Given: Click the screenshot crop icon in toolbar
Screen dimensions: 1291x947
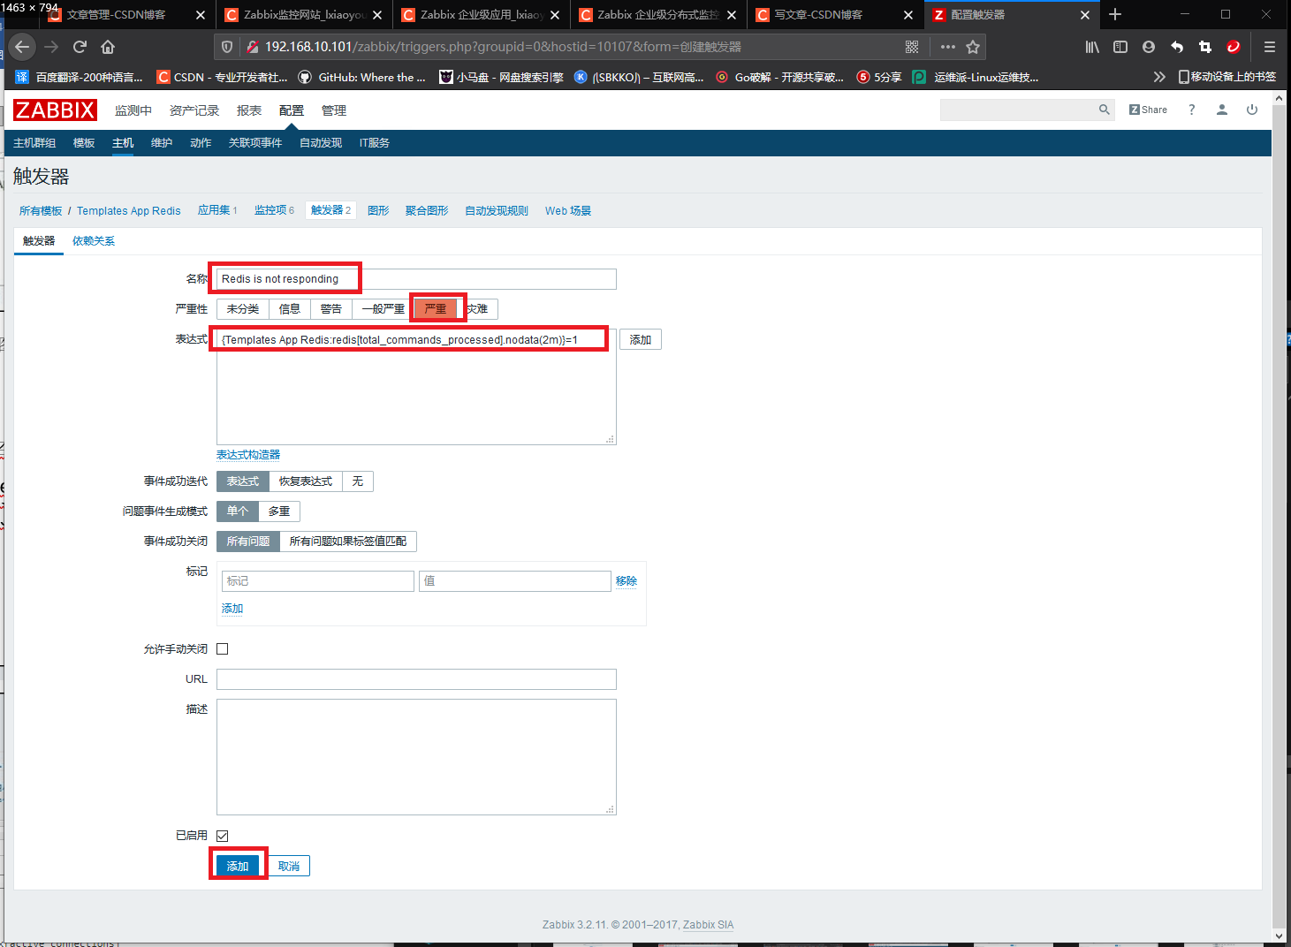Looking at the screenshot, I should (1205, 47).
